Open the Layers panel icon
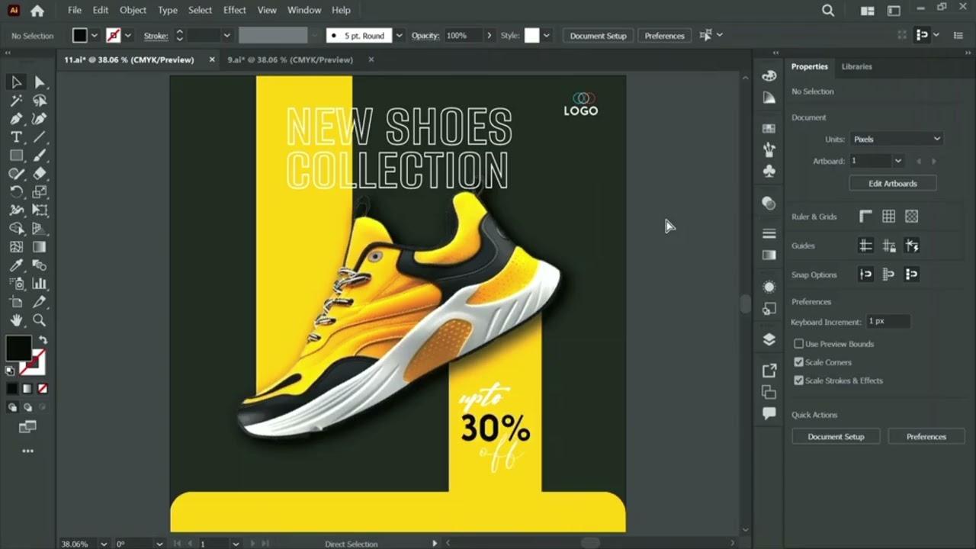Screen dimensions: 976x549 [x=769, y=339]
